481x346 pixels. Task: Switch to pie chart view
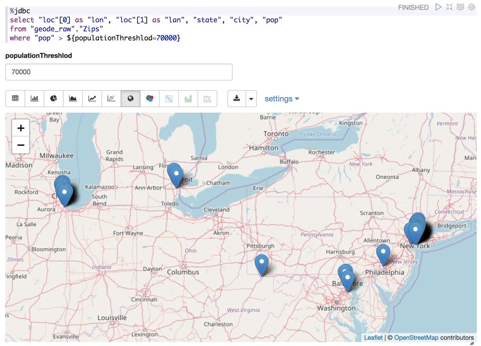click(54, 99)
